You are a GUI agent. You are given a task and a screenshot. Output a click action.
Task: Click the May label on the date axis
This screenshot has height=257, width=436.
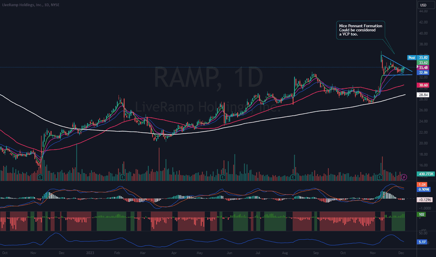(x=200, y=253)
